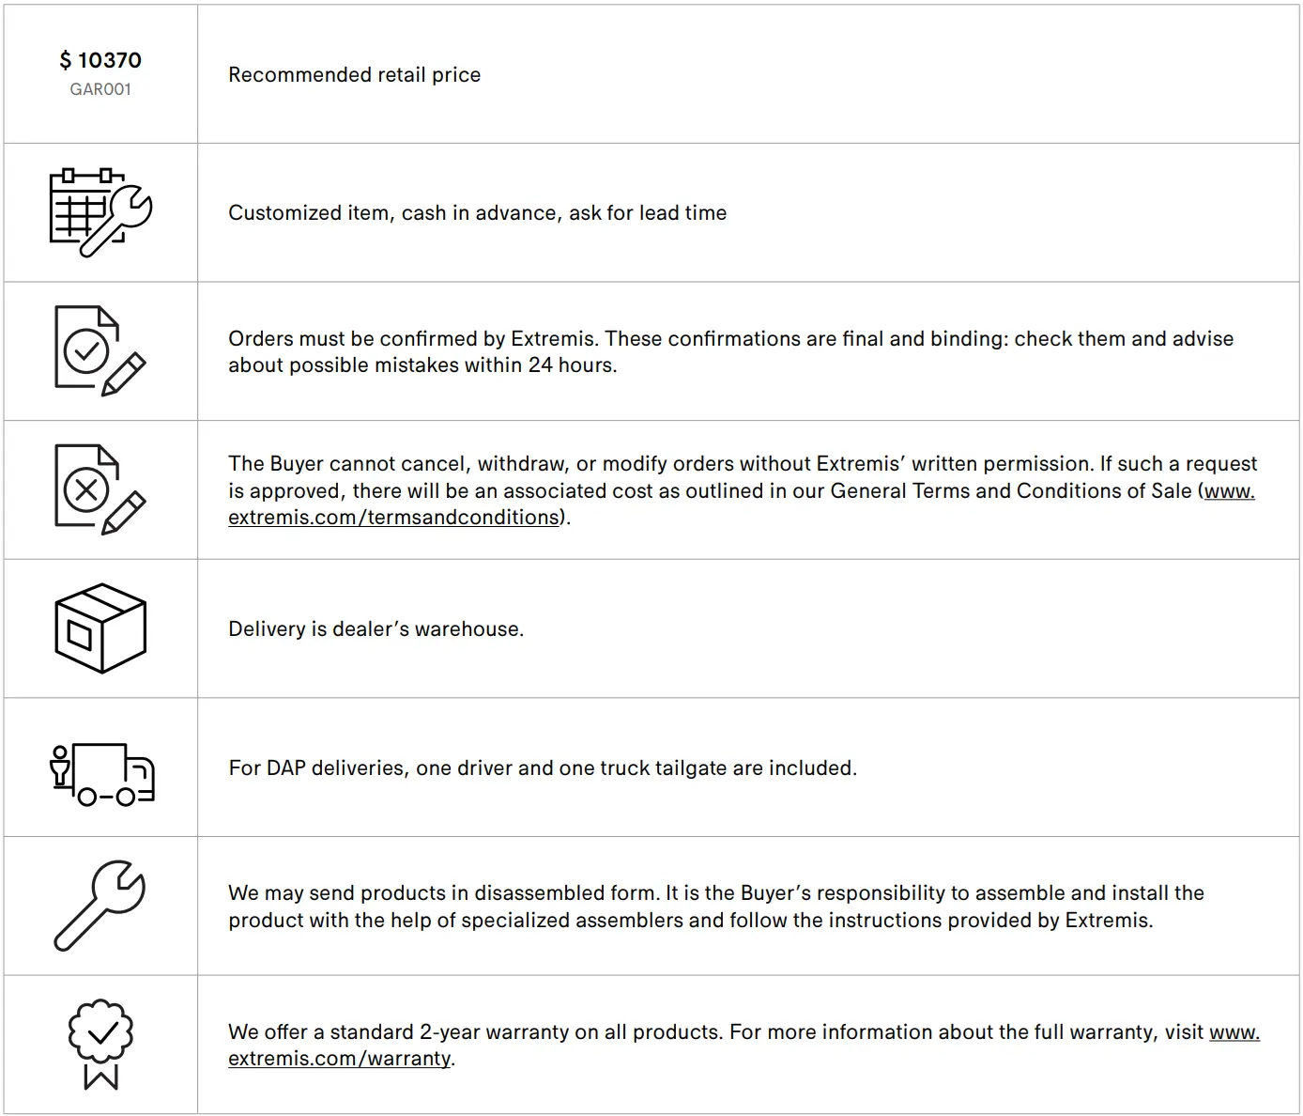Open the extremis.com/warranty link

coord(340,1059)
